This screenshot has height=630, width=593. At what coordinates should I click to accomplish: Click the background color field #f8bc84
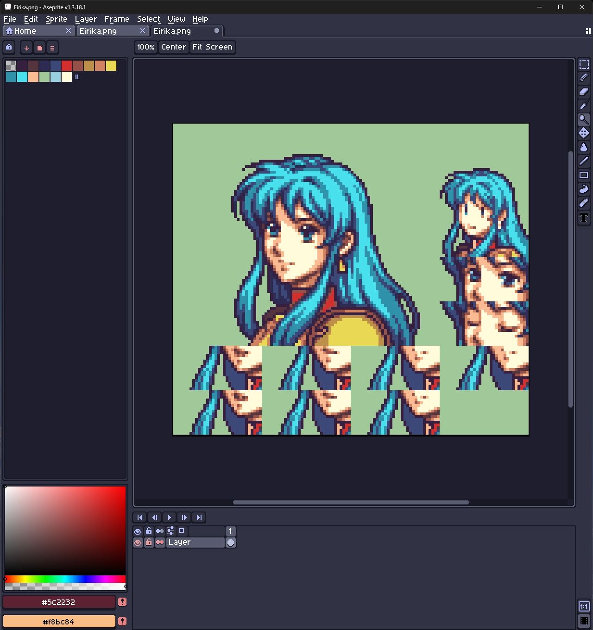(59, 622)
